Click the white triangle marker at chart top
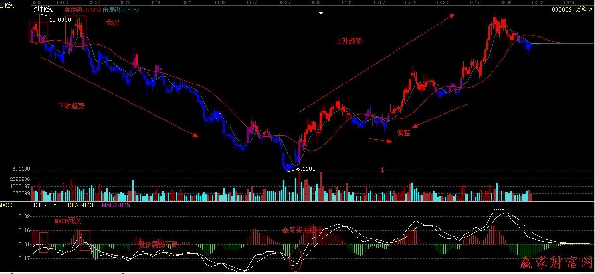 pos(321,13)
